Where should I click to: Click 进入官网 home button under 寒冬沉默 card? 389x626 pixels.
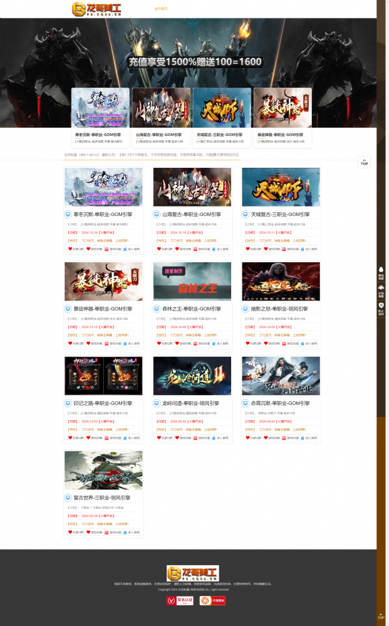pos(132,249)
